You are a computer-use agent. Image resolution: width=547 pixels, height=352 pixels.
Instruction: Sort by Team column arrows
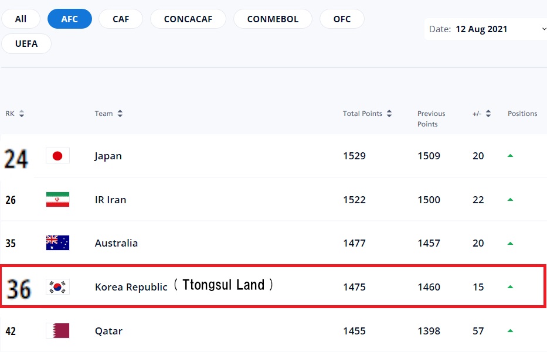[x=120, y=114]
